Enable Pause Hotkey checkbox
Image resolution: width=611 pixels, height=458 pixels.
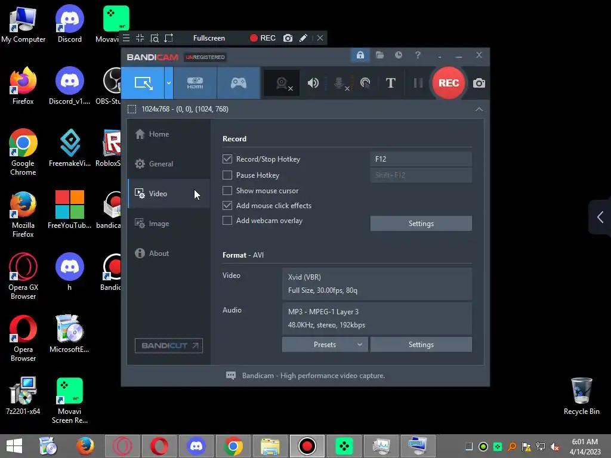227,175
